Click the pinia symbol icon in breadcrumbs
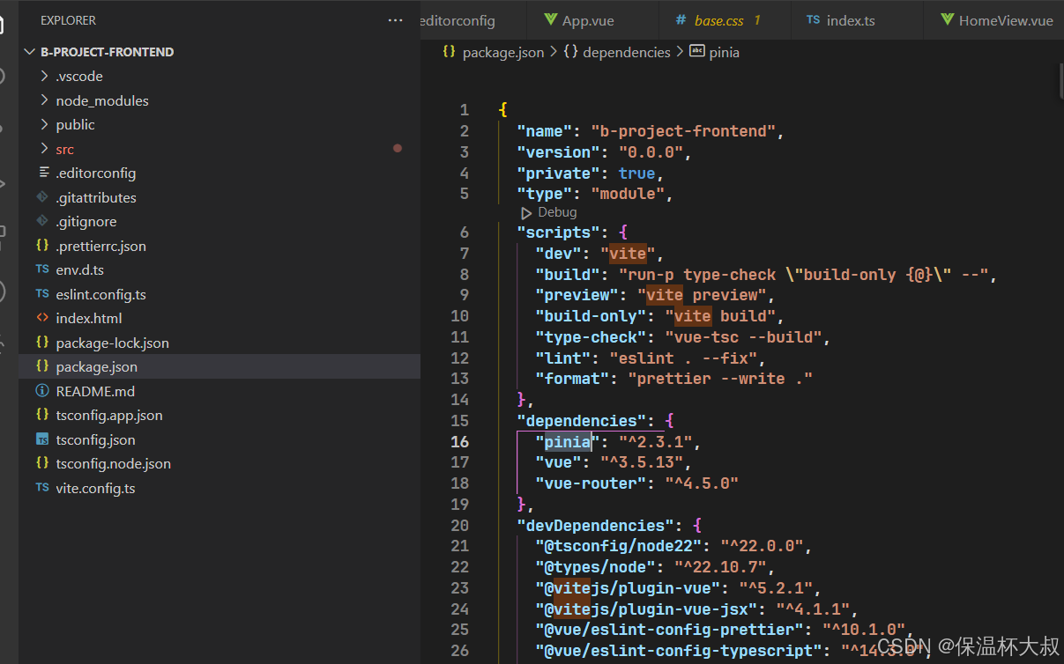 point(697,52)
